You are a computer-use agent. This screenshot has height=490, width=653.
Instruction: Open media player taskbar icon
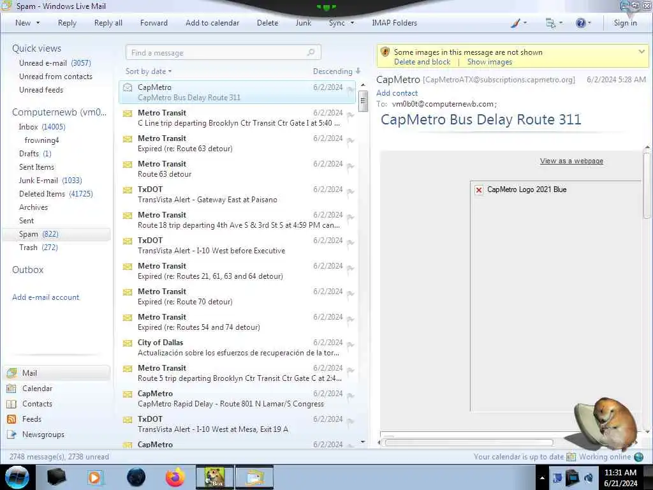[96, 477]
